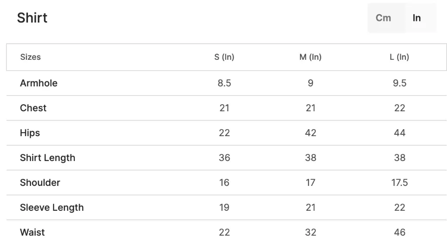Click the Sizes column header

31,57
